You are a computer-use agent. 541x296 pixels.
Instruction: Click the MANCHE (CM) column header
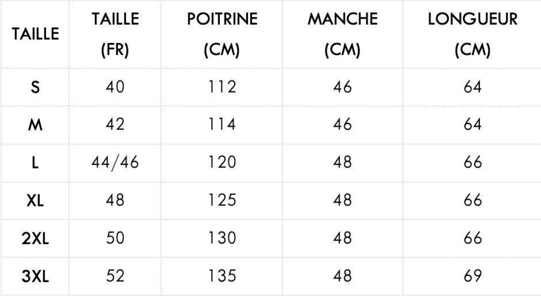tap(342, 34)
